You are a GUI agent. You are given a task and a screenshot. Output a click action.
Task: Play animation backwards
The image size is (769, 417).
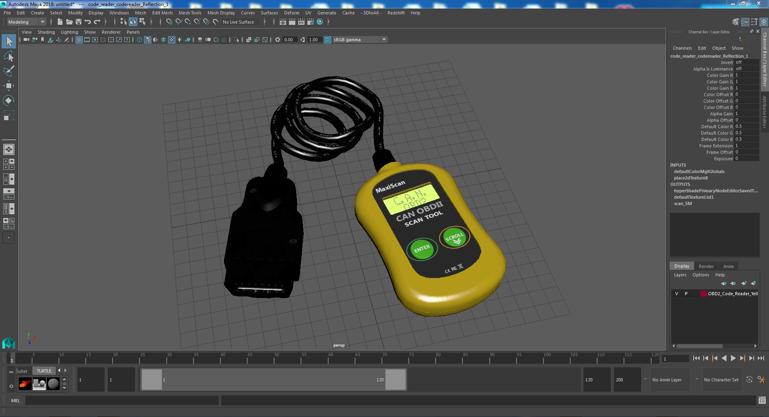[x=724, y=358]
